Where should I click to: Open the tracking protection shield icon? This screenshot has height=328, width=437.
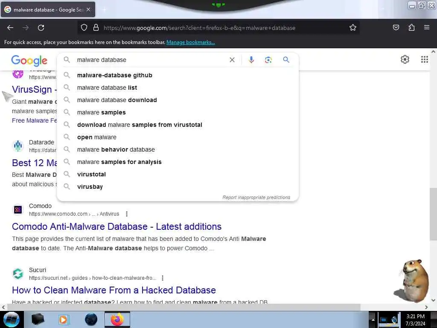(x=84, y=28)
